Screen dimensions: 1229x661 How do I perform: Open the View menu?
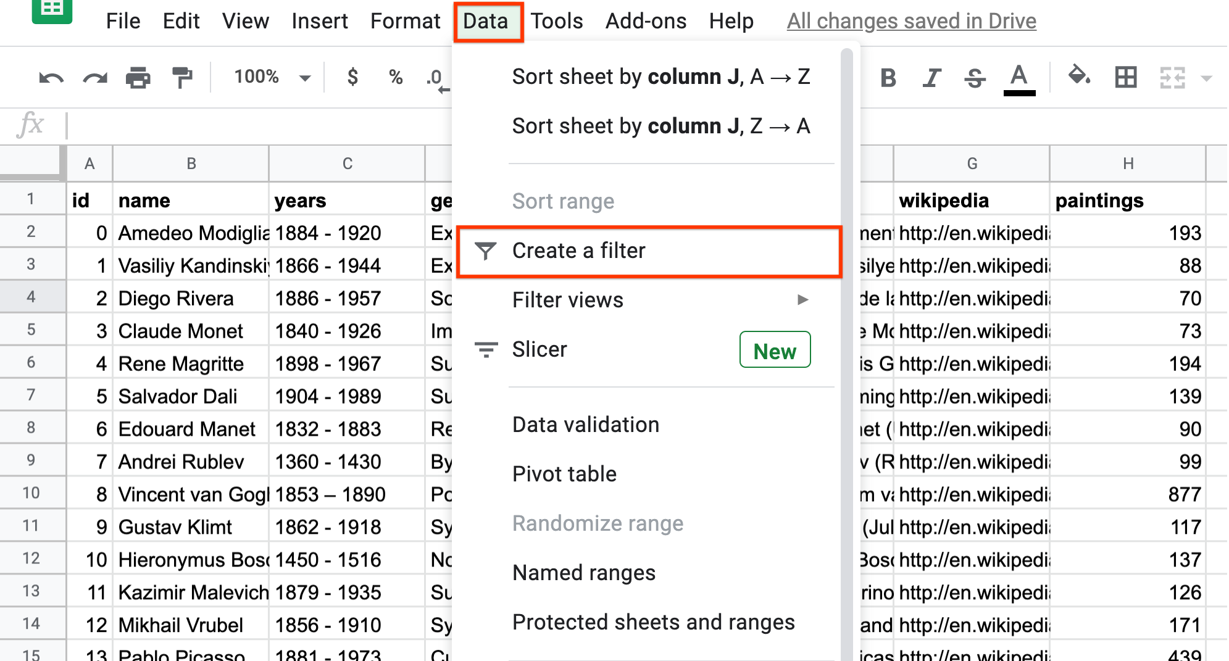246,21
